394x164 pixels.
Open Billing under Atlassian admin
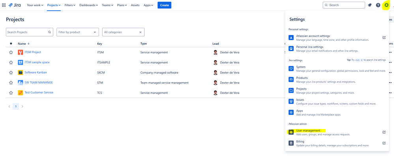point(337,143)
